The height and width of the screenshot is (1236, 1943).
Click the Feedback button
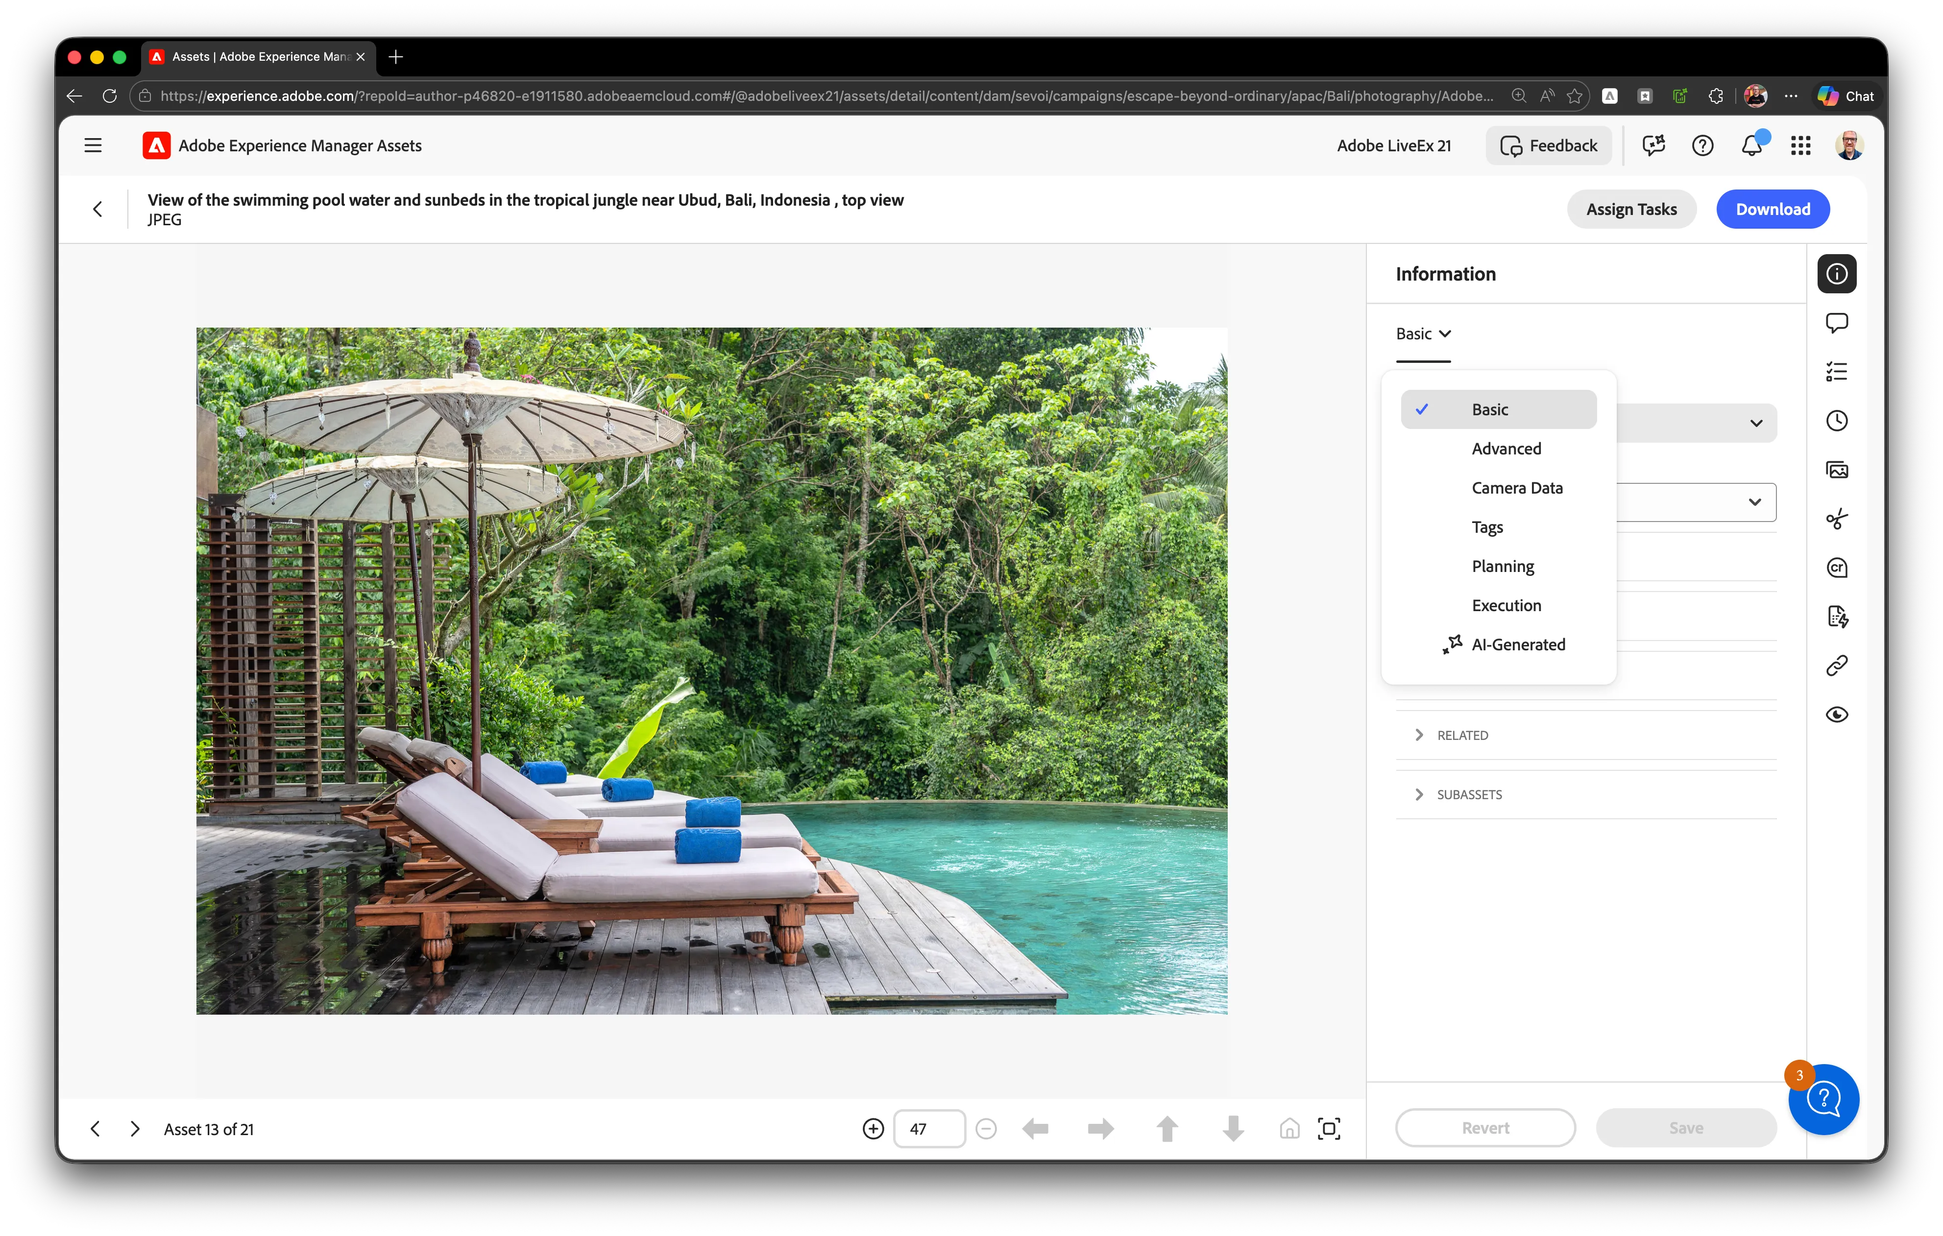click(1549, 145)
